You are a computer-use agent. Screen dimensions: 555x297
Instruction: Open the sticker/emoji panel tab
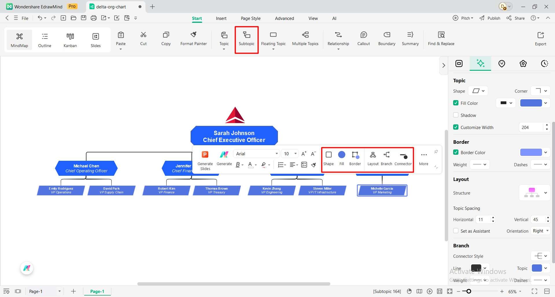click(502, 63)
